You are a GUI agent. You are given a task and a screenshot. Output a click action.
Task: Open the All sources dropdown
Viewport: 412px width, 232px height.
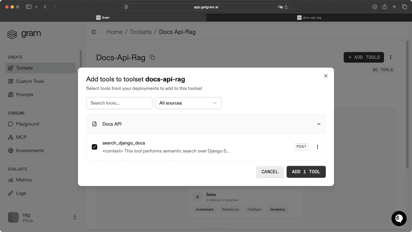[188, 103]
